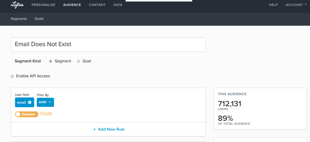Toggle the Excluded switch
Image resolution: width=310 pixels, height=142 pixels.
pos(27,114)
